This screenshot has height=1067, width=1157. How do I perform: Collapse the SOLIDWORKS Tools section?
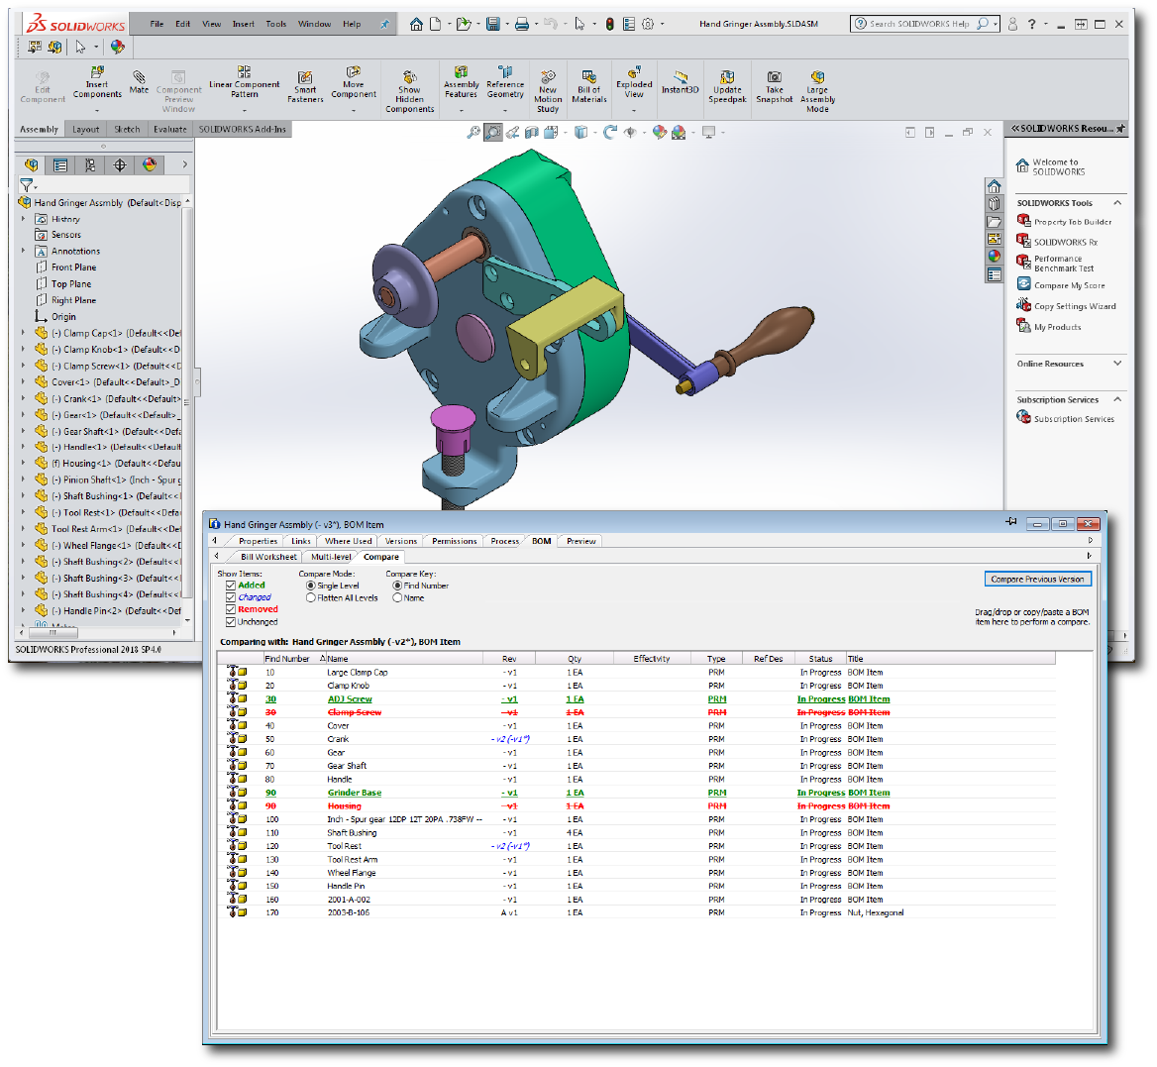1117,203
